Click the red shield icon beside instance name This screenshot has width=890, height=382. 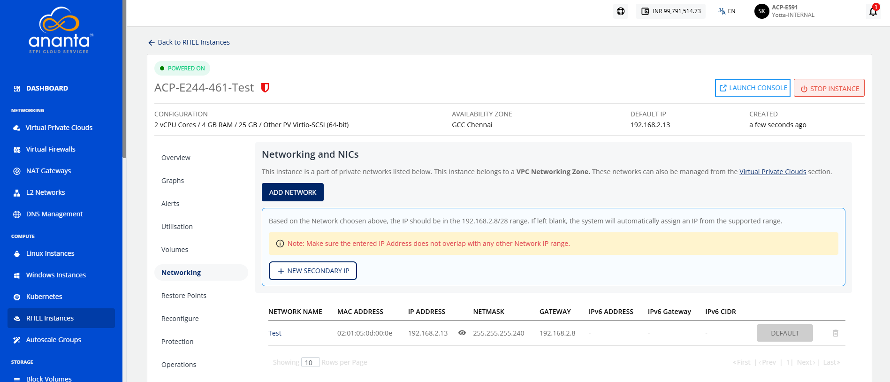265,88
